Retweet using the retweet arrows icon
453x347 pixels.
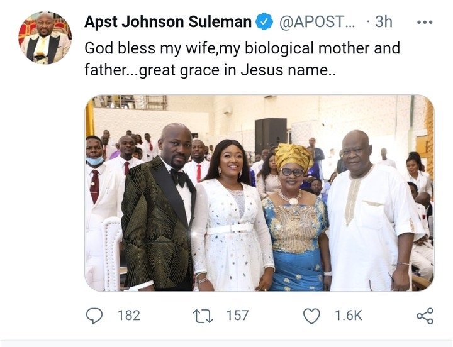[203, 316]
